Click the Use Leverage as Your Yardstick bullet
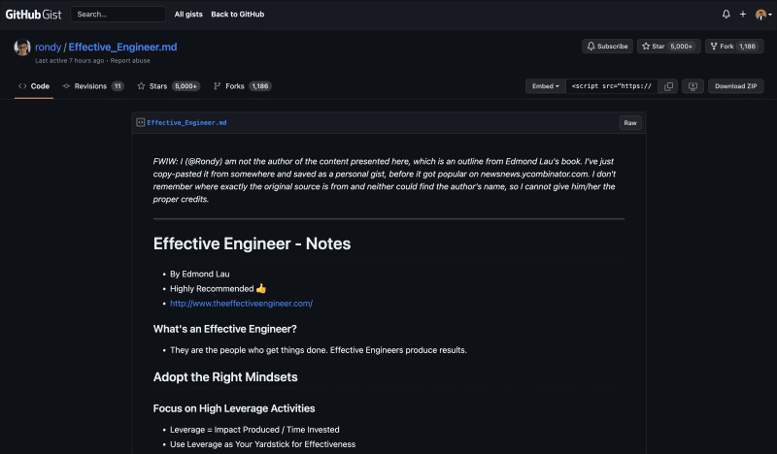 [x=262, y=444]
